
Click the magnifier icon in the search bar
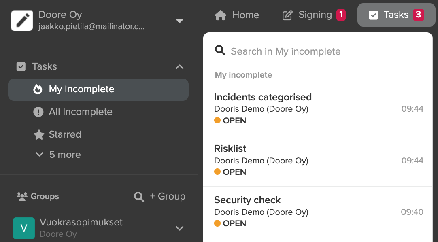point(220,51)
